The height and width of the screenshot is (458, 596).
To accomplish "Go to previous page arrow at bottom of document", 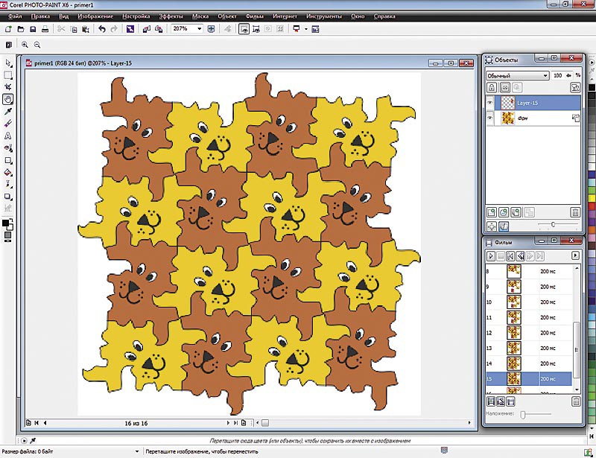I will pos(45,423).
